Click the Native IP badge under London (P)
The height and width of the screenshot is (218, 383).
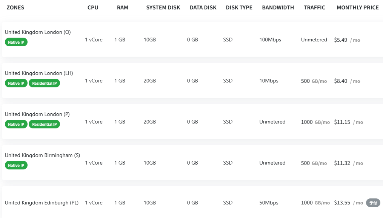coord(16,124)
